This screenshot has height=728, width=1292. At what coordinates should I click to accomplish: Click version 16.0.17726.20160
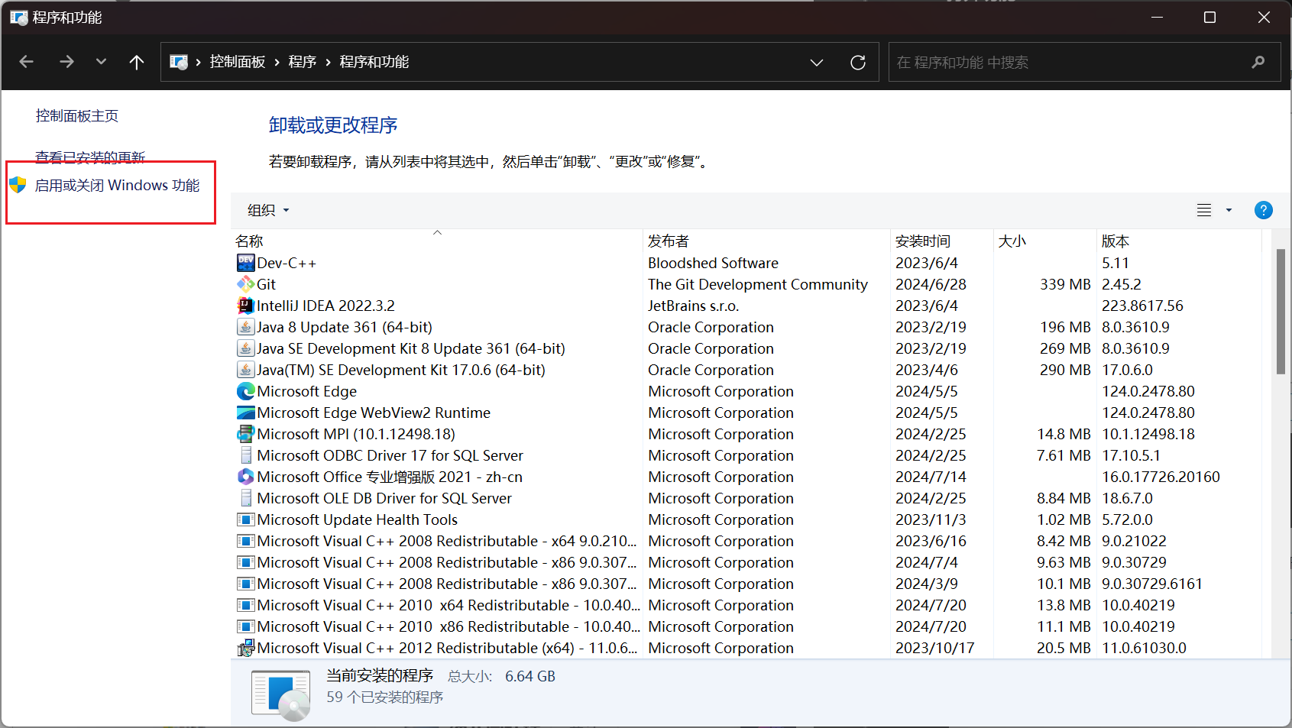[1161, 477]
